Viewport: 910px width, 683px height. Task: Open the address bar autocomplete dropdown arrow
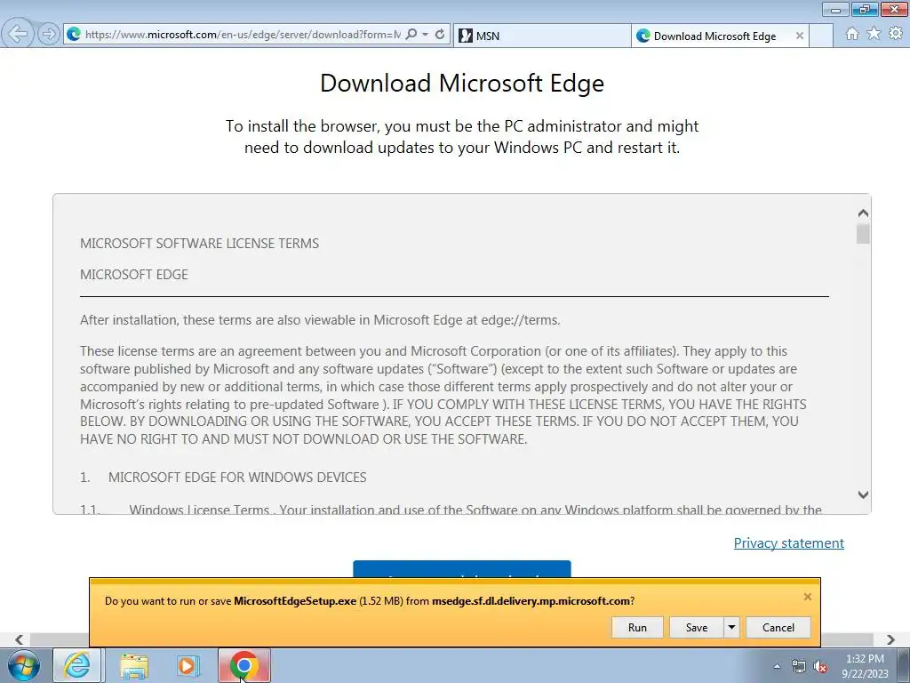(x=426, y=35)
